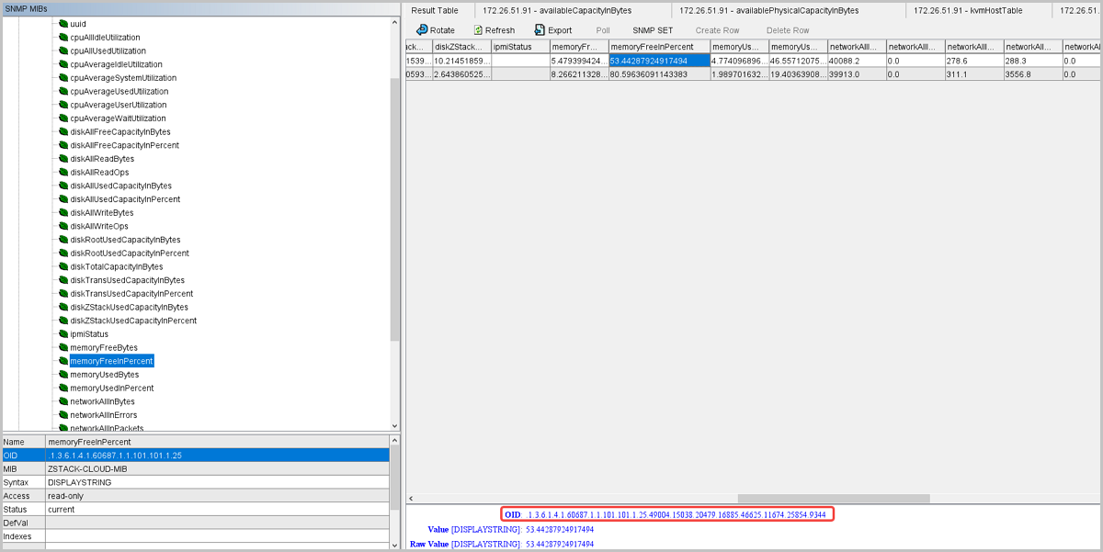Screen dimensions: 1103x552
Task: Select memoryFreeBytes in the MIB tree
Action: pos(103,348)
